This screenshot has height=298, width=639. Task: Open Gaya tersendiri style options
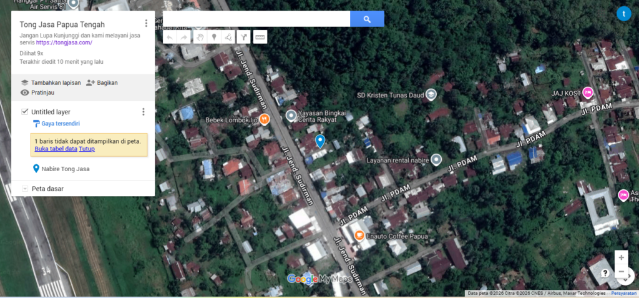tap(56, 123)
